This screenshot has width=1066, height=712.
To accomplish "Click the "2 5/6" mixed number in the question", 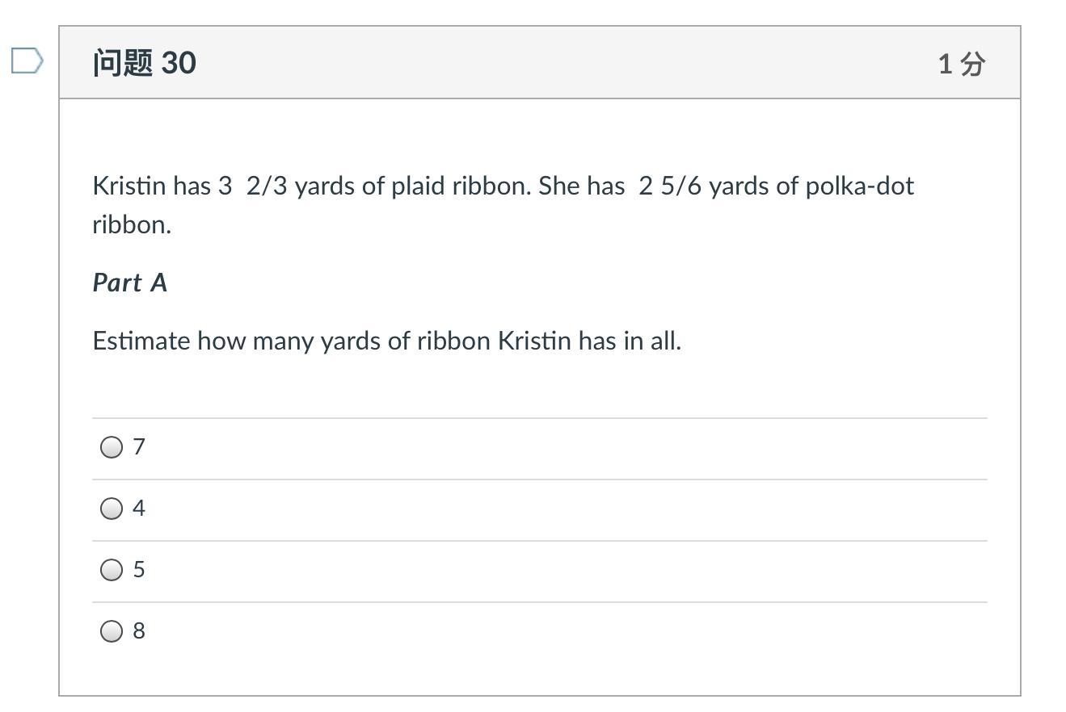I will click(670, 186).
